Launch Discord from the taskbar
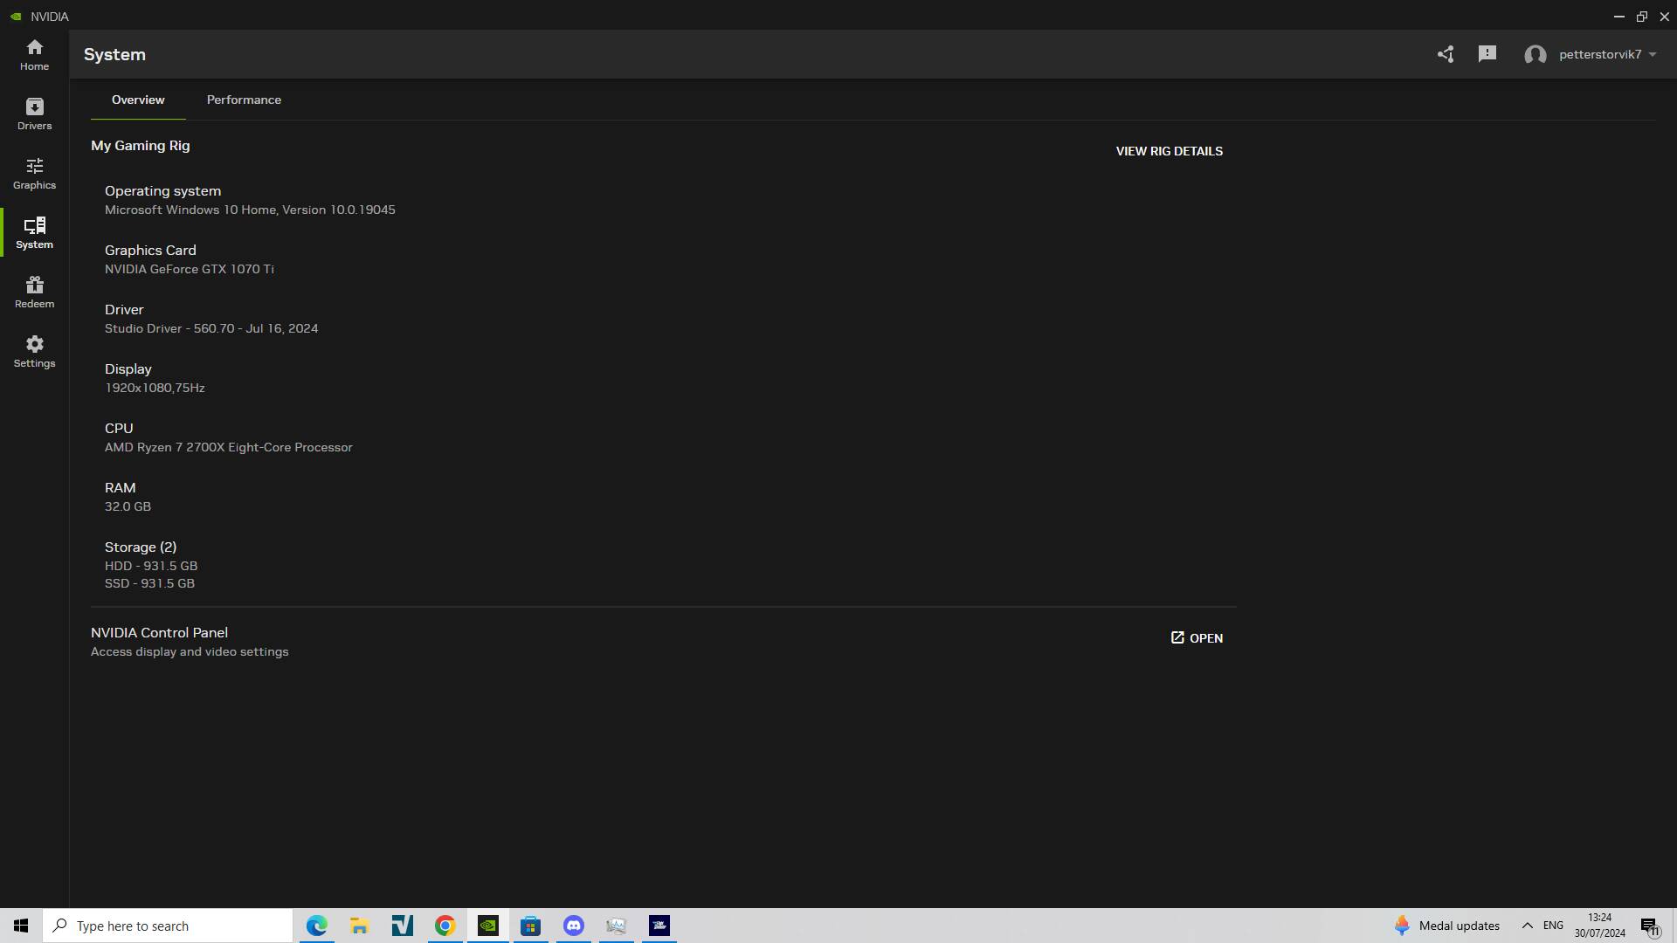The height and width of the screenshot is (943, 1677). [574, 926]
